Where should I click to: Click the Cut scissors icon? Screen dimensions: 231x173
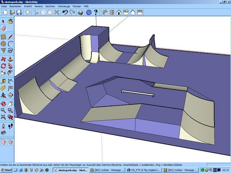[x=36, y=12]
